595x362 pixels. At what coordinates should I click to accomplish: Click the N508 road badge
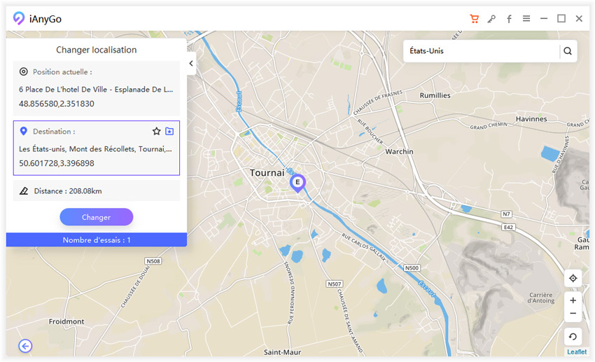[153, 261]
